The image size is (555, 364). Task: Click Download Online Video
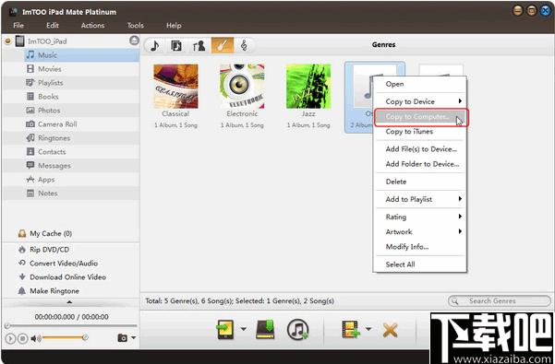(62, 276)
